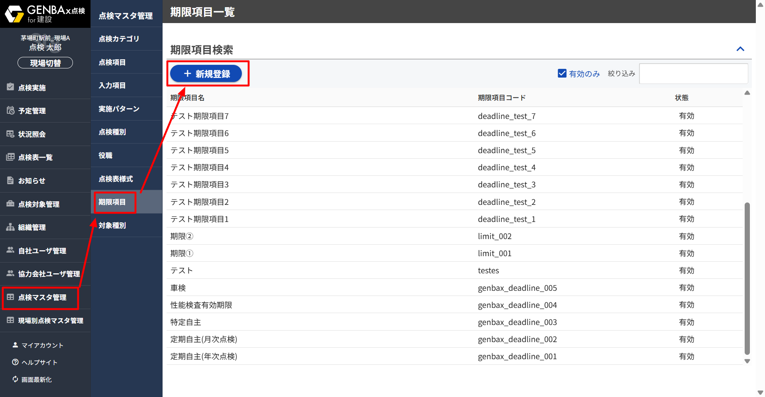This screenshot has height=397, width=765.
Task: Toggle the 有効のみ checkbox
Action: pos(562,74)
